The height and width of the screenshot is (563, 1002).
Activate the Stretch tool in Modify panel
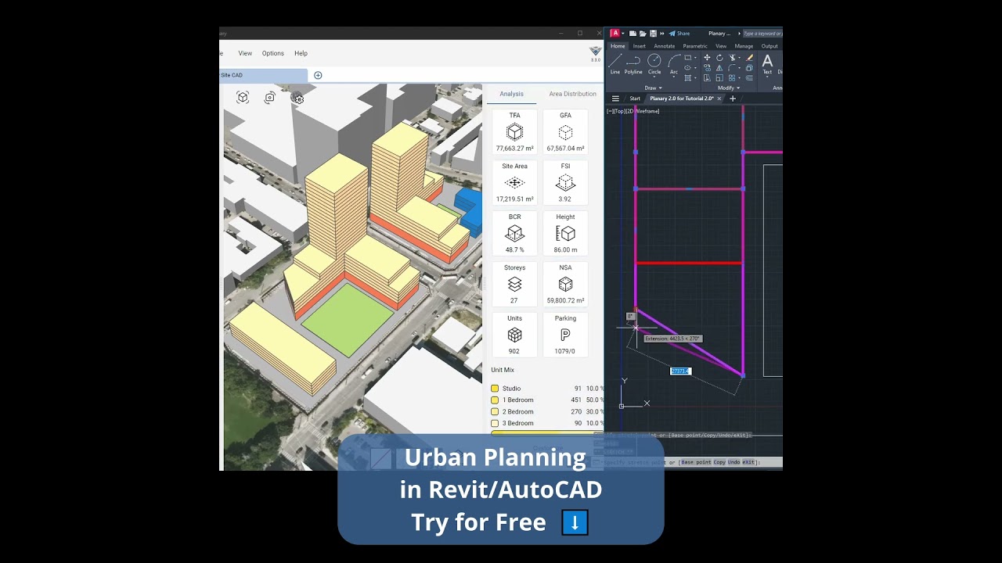[x=707, y=78]
